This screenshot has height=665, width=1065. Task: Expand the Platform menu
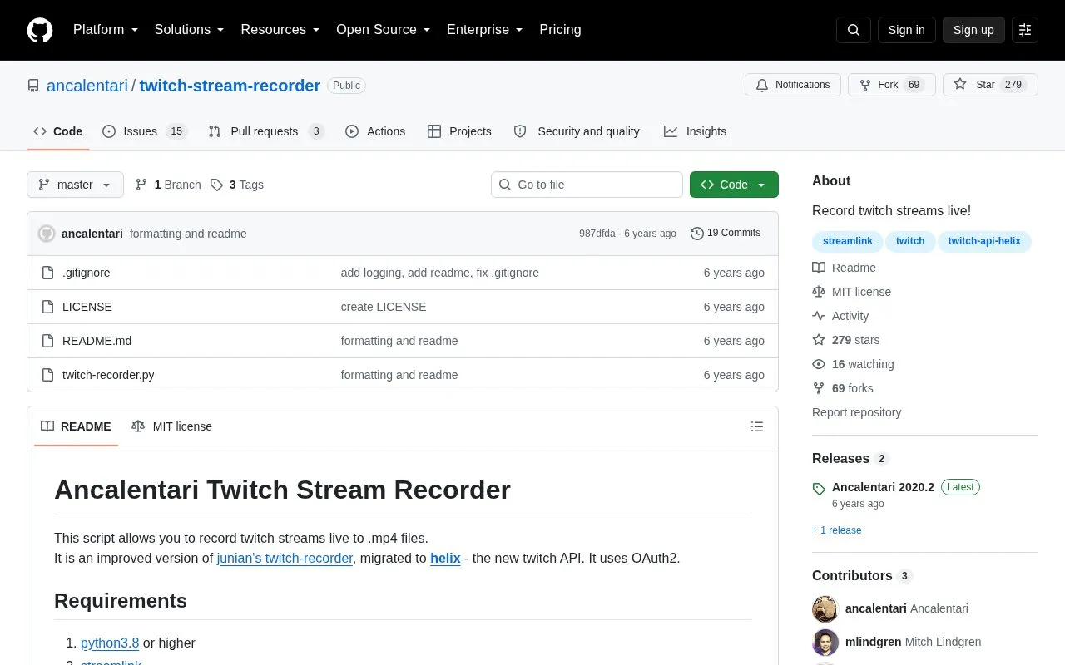(x=106, y=30)
